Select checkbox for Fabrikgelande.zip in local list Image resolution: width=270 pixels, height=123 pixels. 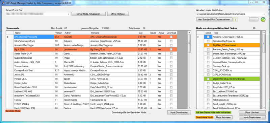coord(208,100)
